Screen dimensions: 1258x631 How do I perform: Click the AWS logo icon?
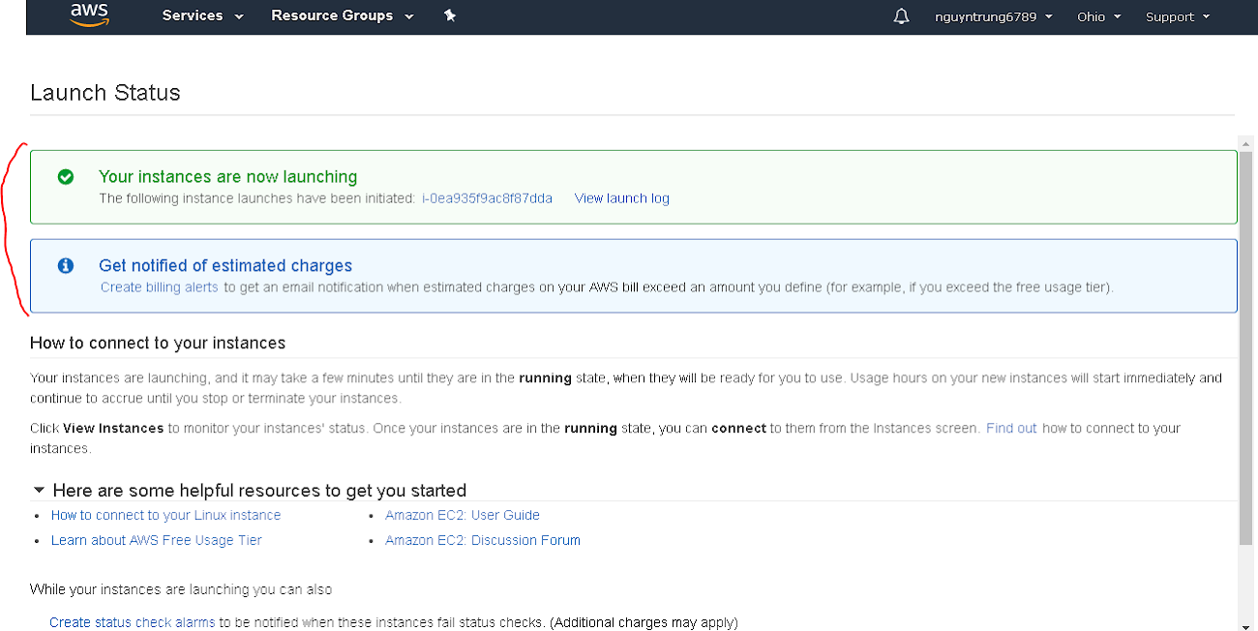click(89, 15)
